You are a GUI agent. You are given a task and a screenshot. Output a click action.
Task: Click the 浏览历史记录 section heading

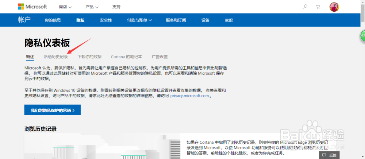click(x=41, y=129)
